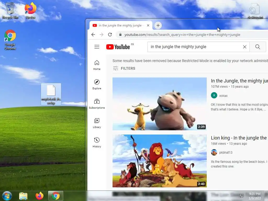
Task: Switch to Chrome in the taskbar
Action: tap(56, 196)
